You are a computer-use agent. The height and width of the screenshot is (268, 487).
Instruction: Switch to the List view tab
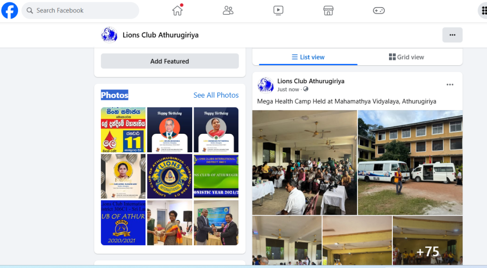[x=308, y=57]
